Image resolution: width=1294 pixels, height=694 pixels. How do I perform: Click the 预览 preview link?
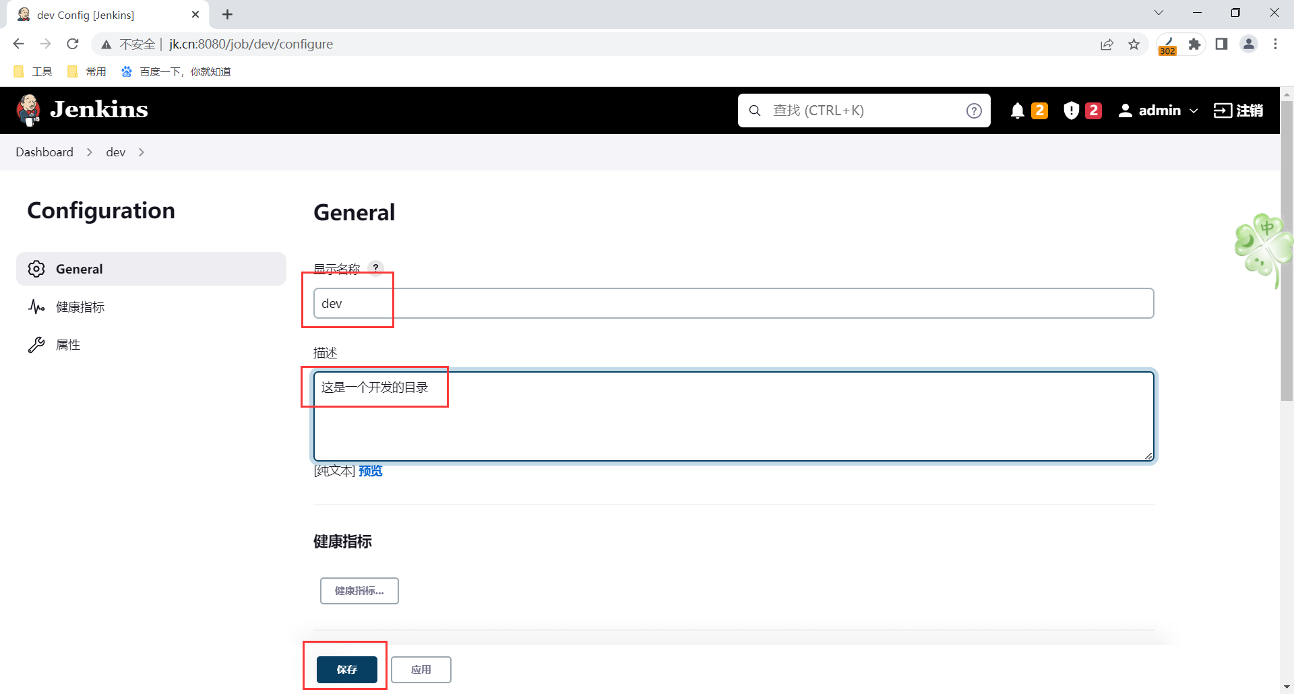click(x=371, y=471)
